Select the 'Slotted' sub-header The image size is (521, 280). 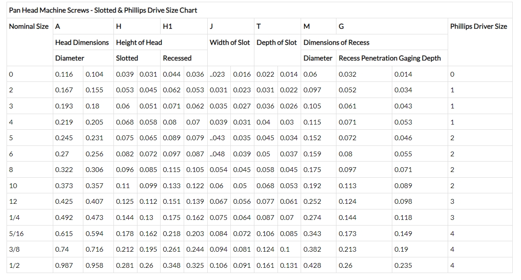click(x=127, y=58)
